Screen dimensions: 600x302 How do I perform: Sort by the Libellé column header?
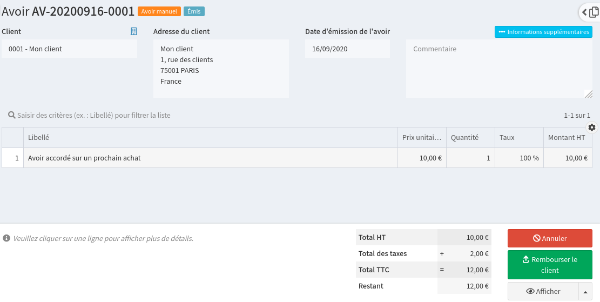(211, 138)
